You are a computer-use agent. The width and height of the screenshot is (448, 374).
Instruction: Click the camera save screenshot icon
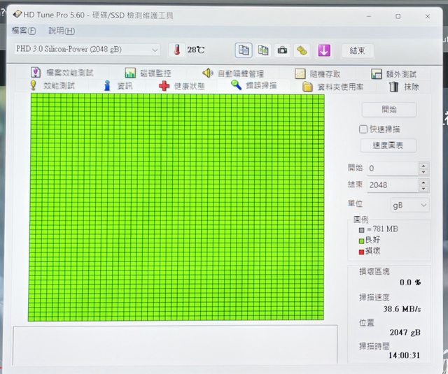tap(282, 50)
